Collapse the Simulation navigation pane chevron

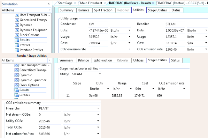pos(49,4)
